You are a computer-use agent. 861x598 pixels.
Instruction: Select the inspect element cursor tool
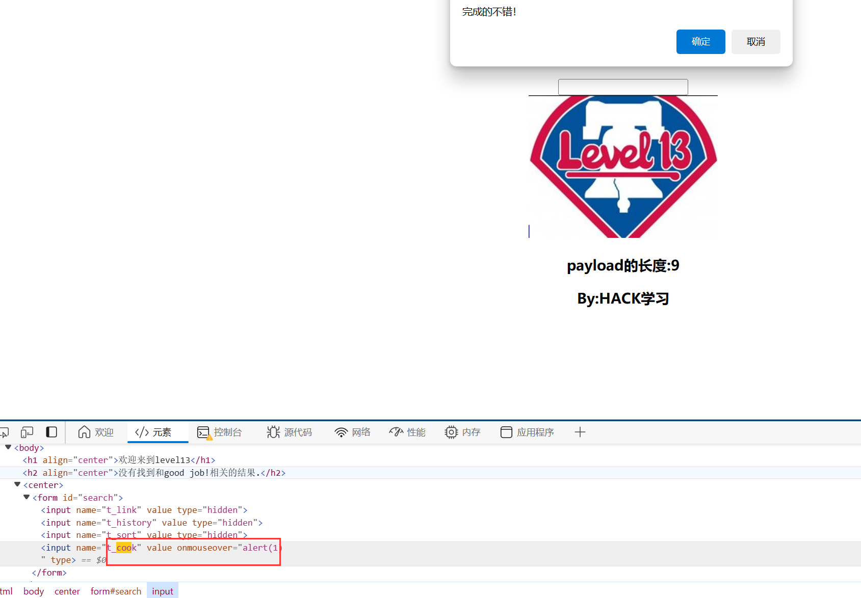(x=5, y=432)
